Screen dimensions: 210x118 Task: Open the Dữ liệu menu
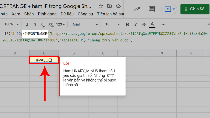click(67, 14)
